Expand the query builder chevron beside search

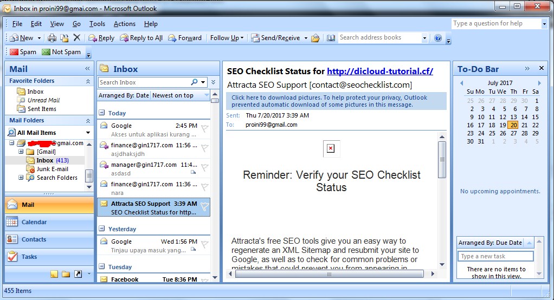[214, 82]
